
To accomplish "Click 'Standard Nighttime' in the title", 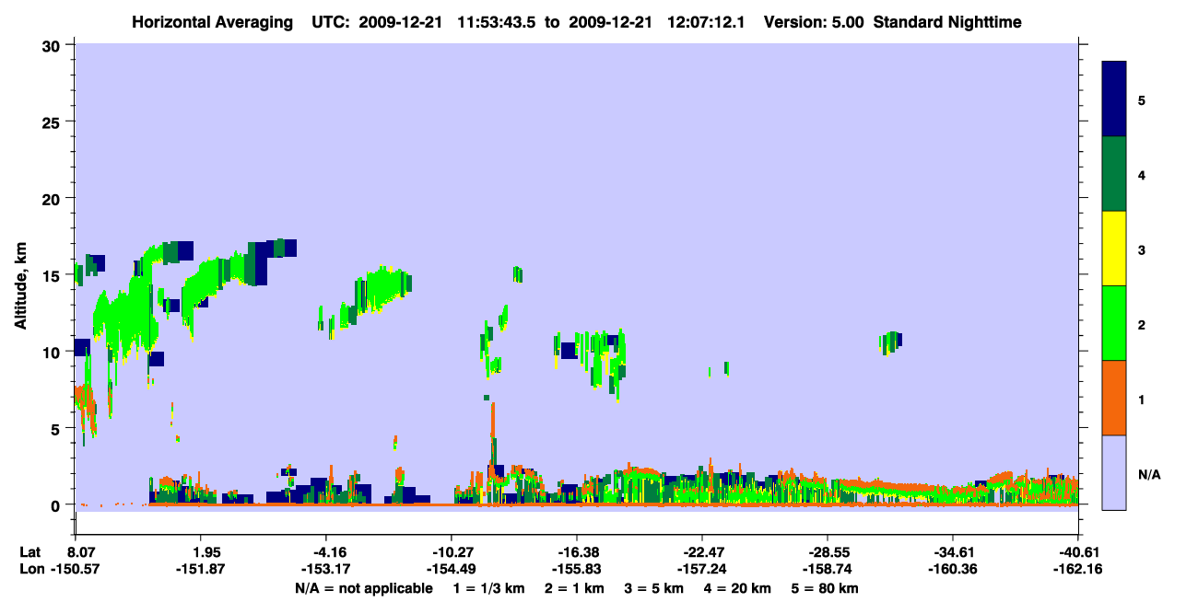I will click(947, 21).
